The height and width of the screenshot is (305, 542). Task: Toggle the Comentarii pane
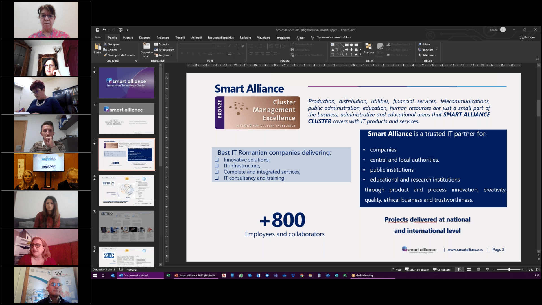coord(442,270)
